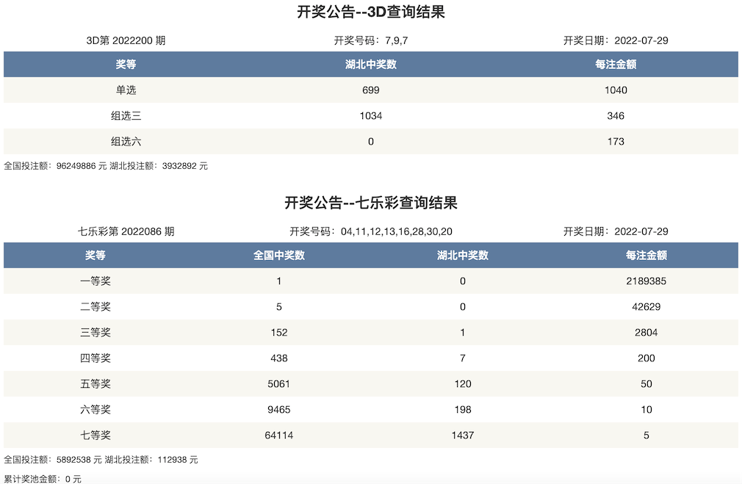
Task: Click 七等奖 Hubei winners count 1437
Action: 462,436
